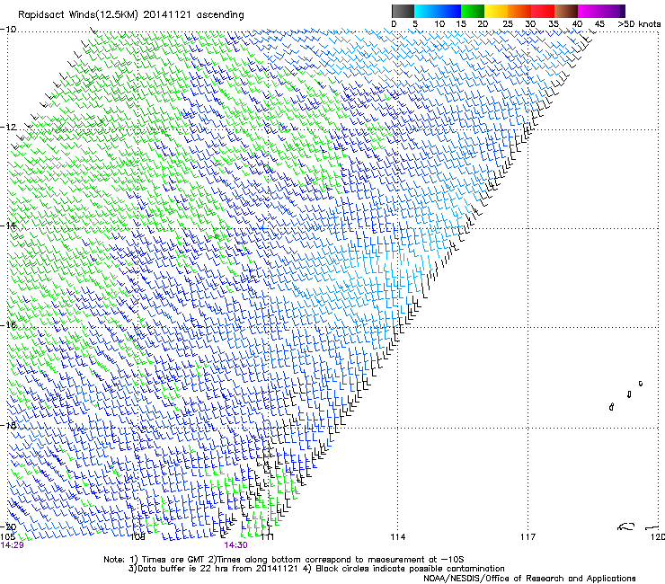The image size is (665, 584).
Task: Click the gray 0-5 knots legend swatch
Action: coord(403,11)
